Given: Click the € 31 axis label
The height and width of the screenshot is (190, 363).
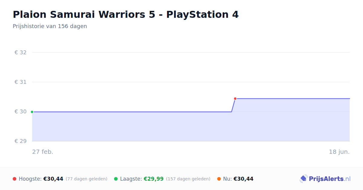Looking at the screenshot, I should pyautogui.click(x=21, y=82).
